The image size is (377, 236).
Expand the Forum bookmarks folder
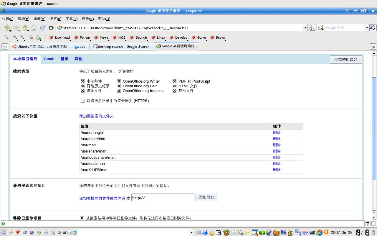click(x=82, y=37)
